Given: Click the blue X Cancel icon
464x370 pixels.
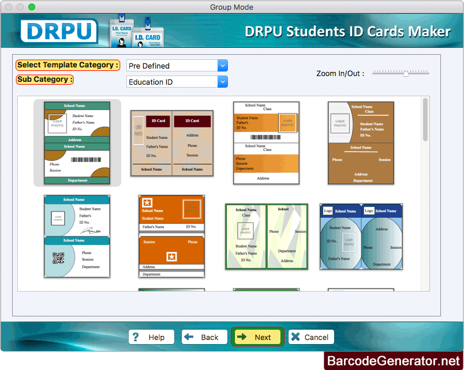Looking at the screenshot, I should coord(295,337).
